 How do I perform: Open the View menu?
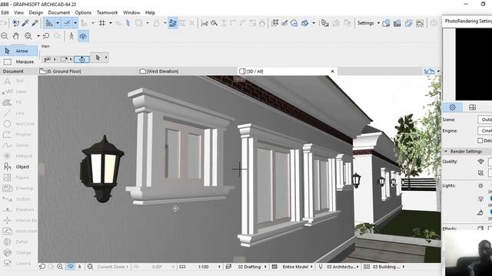point(18,12)
